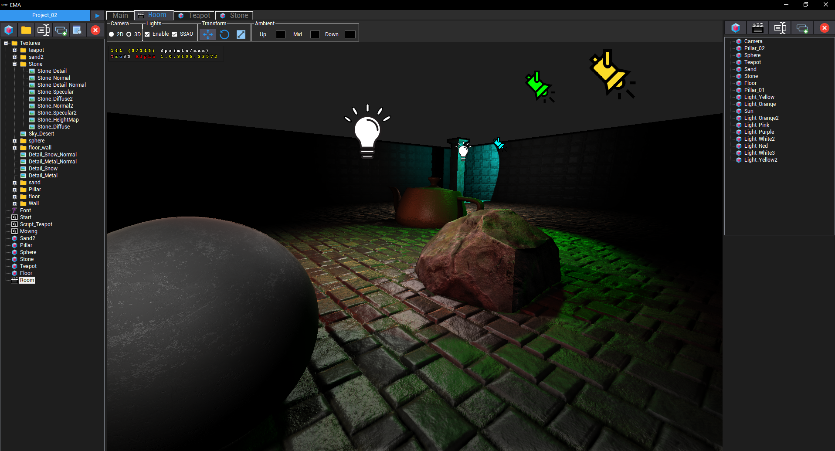Click the clapperboard scene icon in right toolbar
The width and height of the screenshot is (835, 451).
point(758,28)
